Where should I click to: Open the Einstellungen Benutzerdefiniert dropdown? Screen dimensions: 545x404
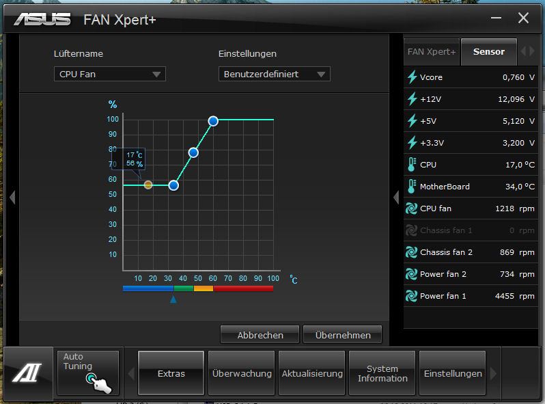(x=275, y=74)
